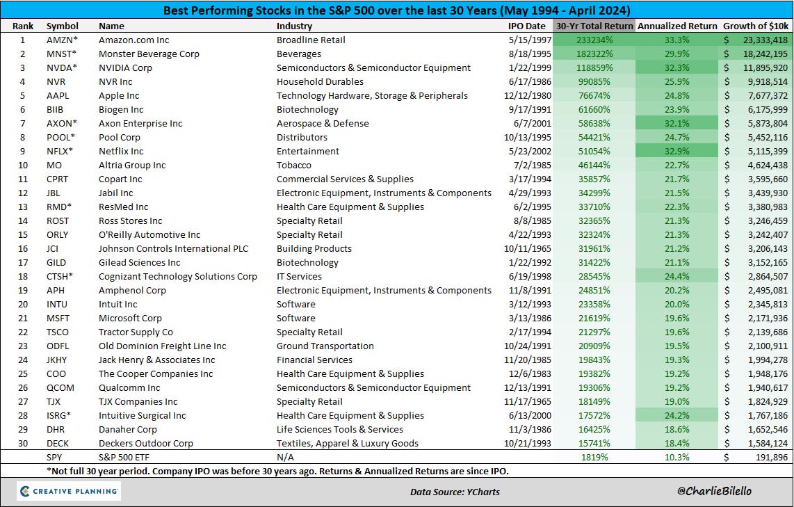Viewport: 794px width, 507px height.
Task: Click Monster Beverage Corp name
Action: [x=149, y=54]
